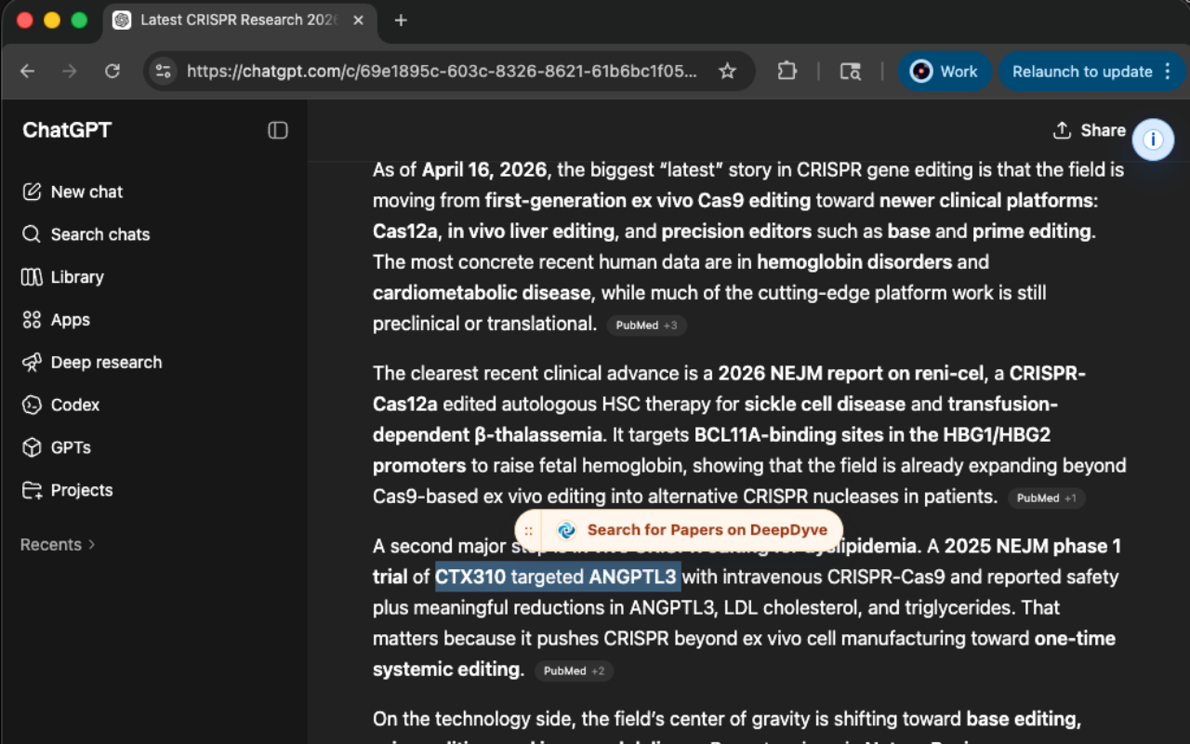Bookmark this page with star icon
The image size is (1190, 744).
point(728,72)
